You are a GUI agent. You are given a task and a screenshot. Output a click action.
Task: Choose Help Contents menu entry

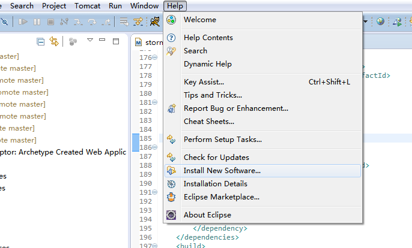(263, 38)
